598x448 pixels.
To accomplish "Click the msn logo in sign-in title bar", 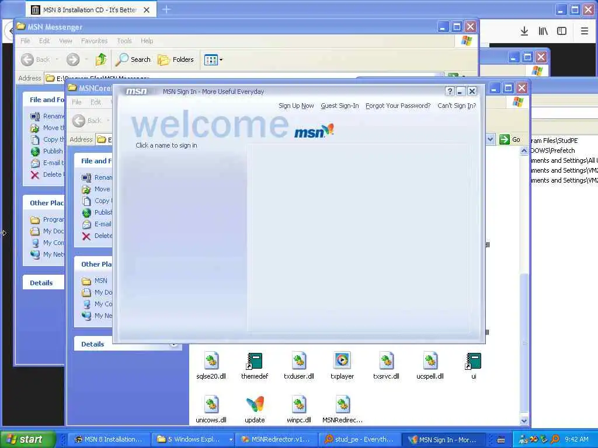I will [137, 92].
